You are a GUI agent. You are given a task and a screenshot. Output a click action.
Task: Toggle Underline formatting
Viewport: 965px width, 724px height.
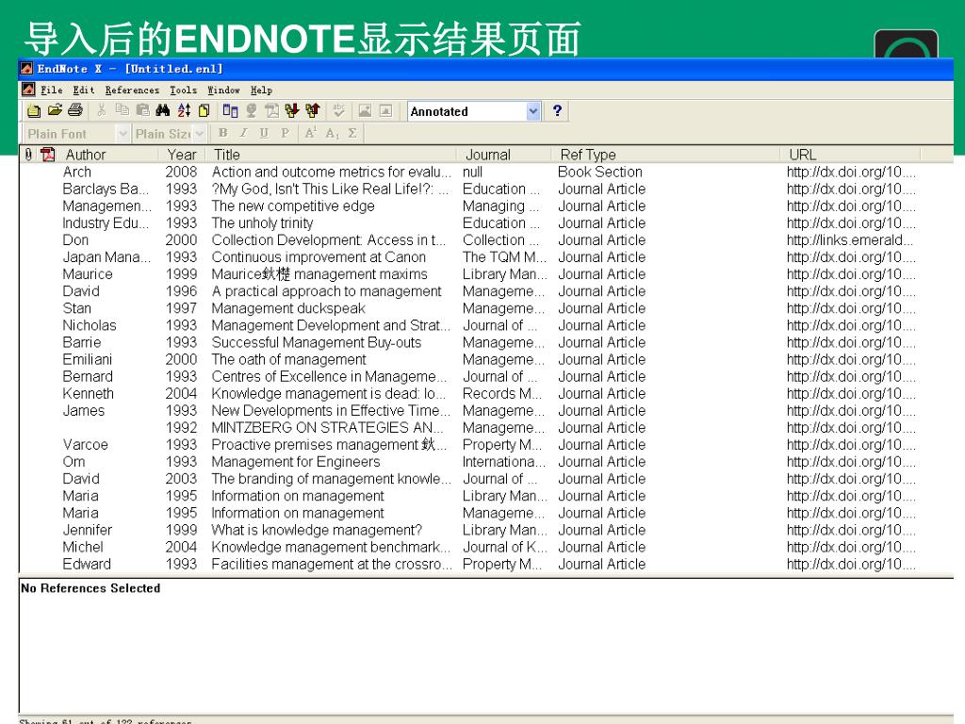[x=264, y=133]
